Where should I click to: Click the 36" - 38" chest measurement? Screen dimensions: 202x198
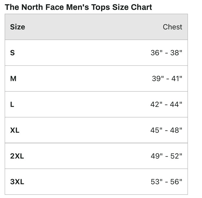166,53
